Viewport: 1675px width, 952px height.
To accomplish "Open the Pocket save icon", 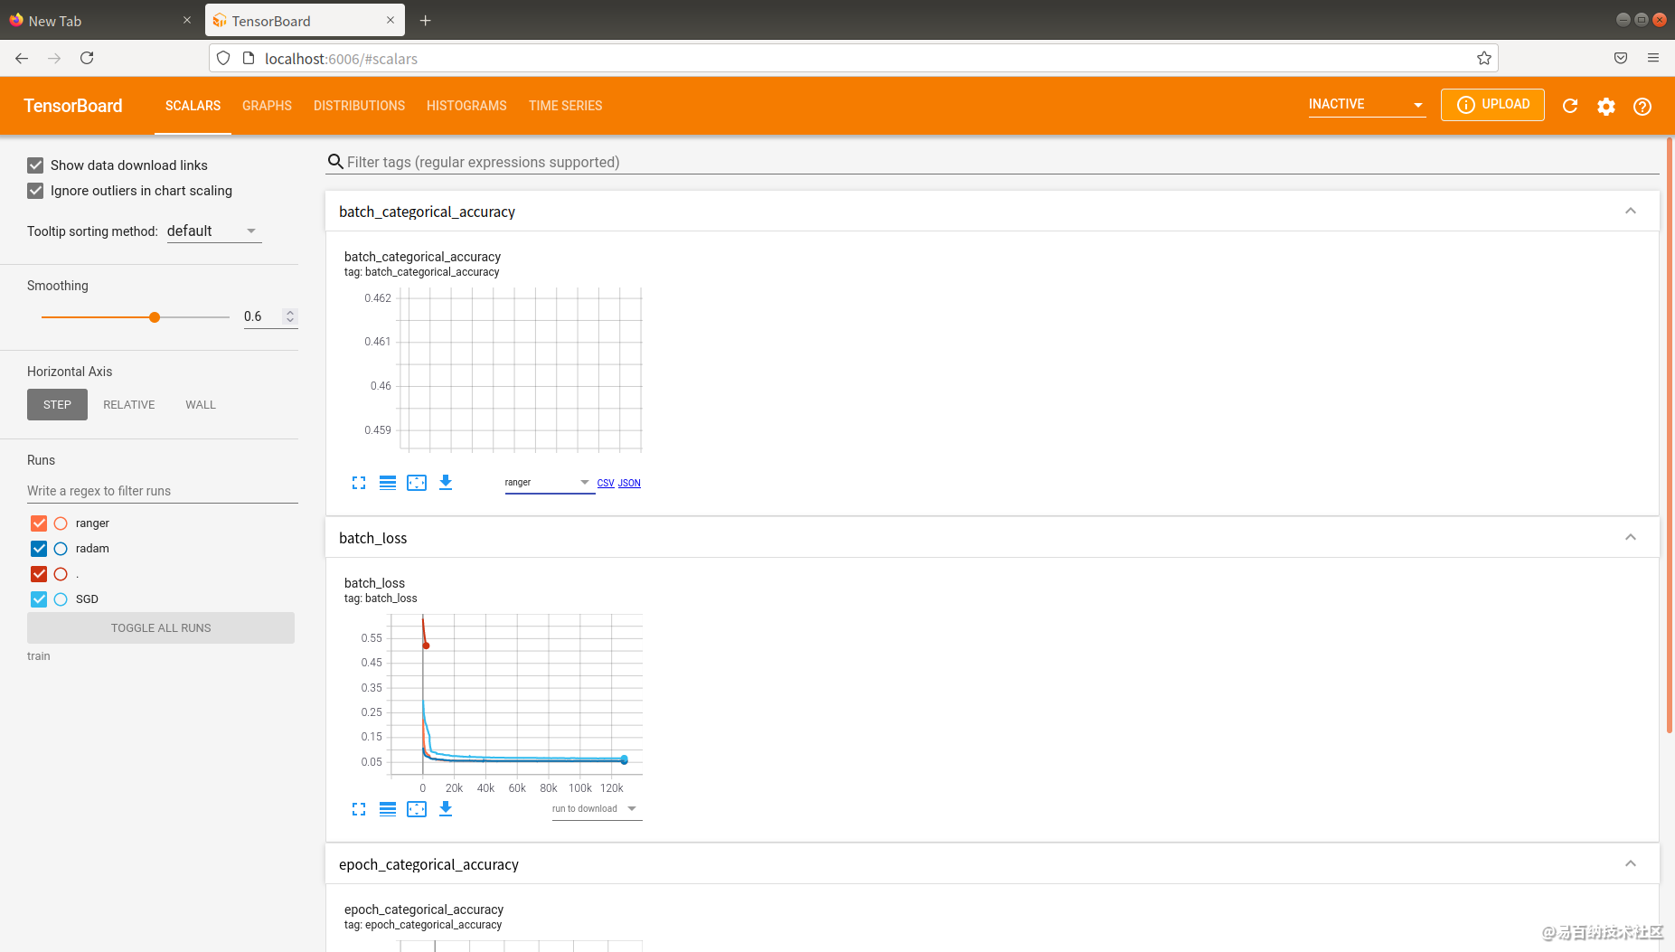I will point(1621,58).
